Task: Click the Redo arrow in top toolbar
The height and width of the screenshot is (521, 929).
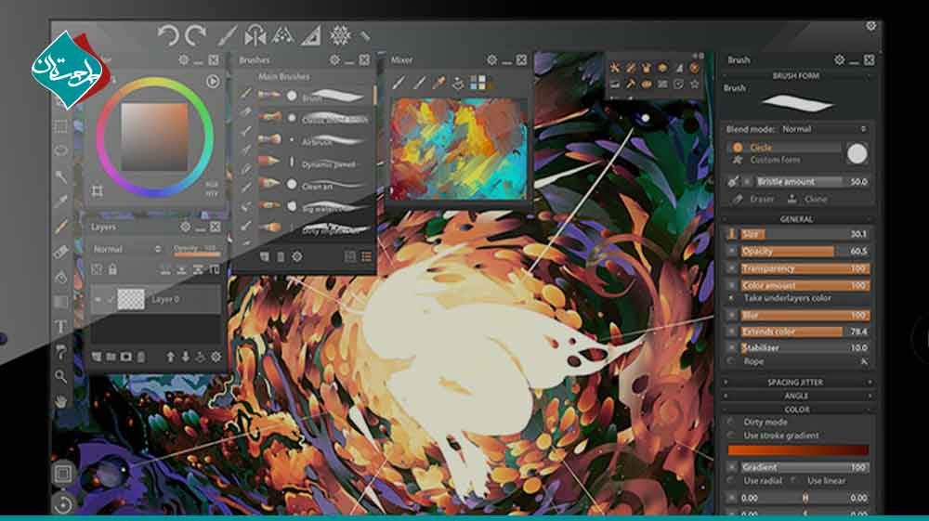Action: pyautogui.click(x=195, y=35)
